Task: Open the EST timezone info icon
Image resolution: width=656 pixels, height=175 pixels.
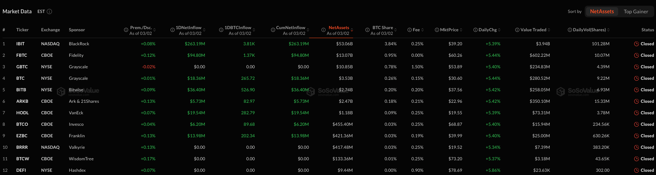Action: coord(49,11)
